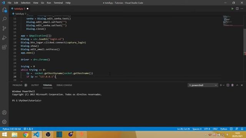Open the Selection menu
The height and width of the screenshot is (138, 246).
point(26,3)
